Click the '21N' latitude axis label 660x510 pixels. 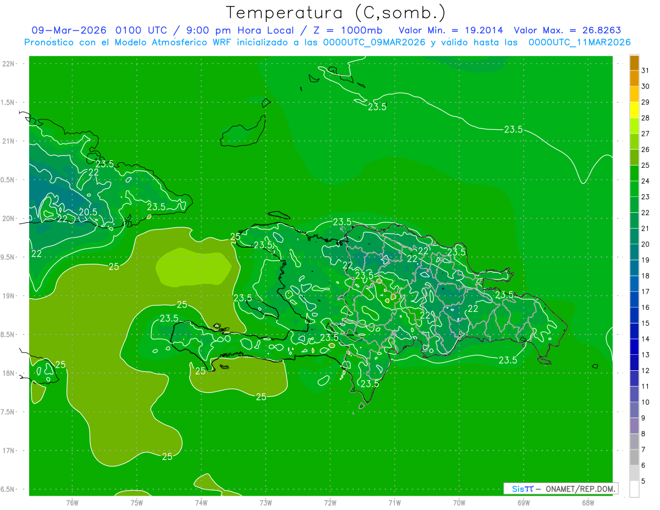9,141
